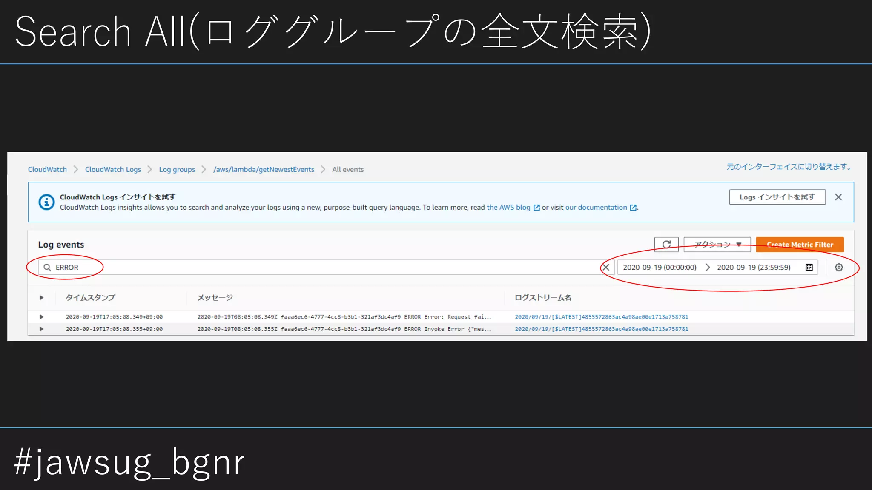Click the タイムスタンプ column header
Viewport: 872px width, 490px height.
[x=90, y=298]
